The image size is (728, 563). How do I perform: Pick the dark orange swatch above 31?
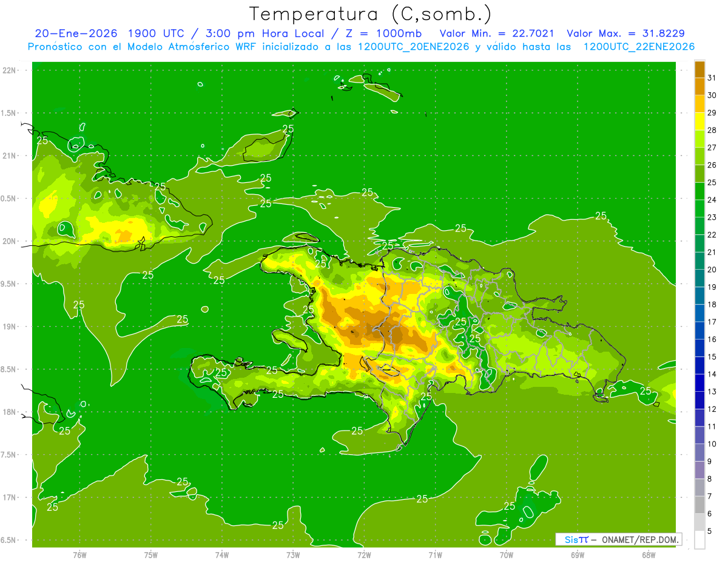(699, 69)
